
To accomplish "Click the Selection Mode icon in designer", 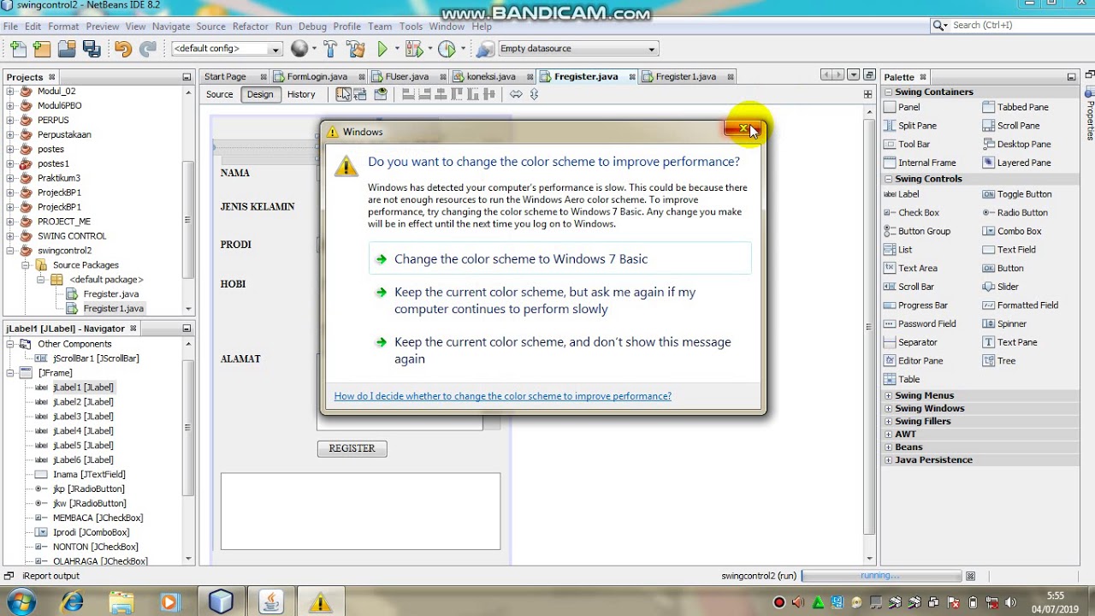I will tap(343, 94).
